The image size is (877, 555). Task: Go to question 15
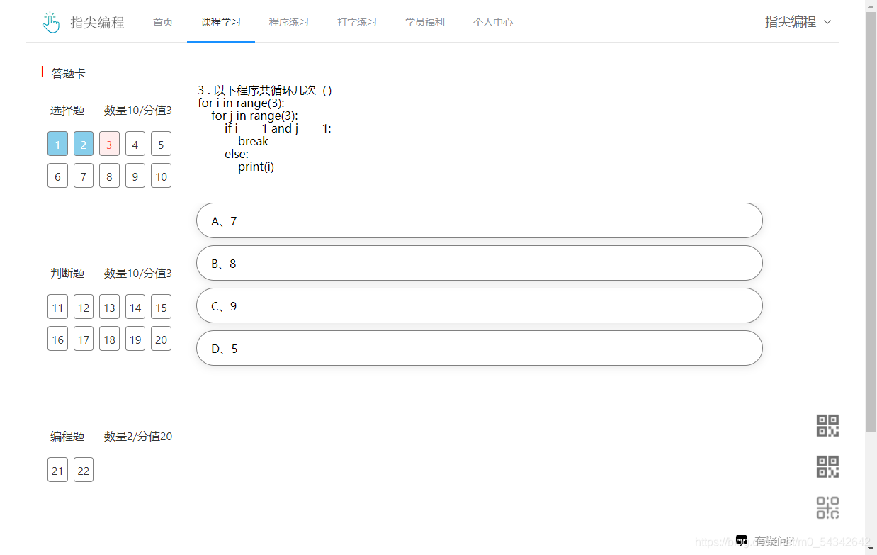[x=161, y=307]
